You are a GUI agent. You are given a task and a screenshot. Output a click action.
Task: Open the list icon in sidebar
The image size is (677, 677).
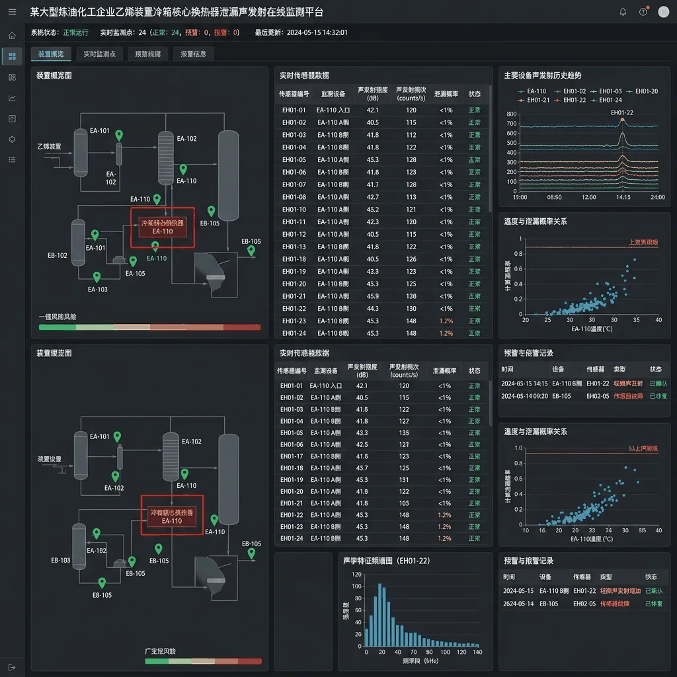click(12, 160)
